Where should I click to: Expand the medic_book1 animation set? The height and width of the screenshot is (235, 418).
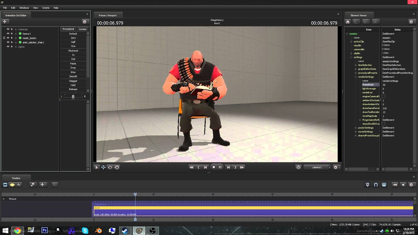point(16,38)
